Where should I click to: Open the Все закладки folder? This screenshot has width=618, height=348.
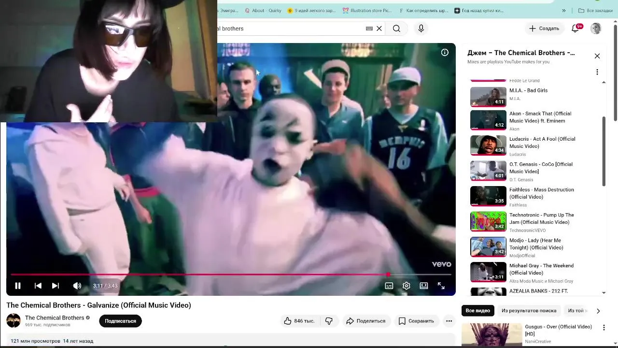(595, 11)
